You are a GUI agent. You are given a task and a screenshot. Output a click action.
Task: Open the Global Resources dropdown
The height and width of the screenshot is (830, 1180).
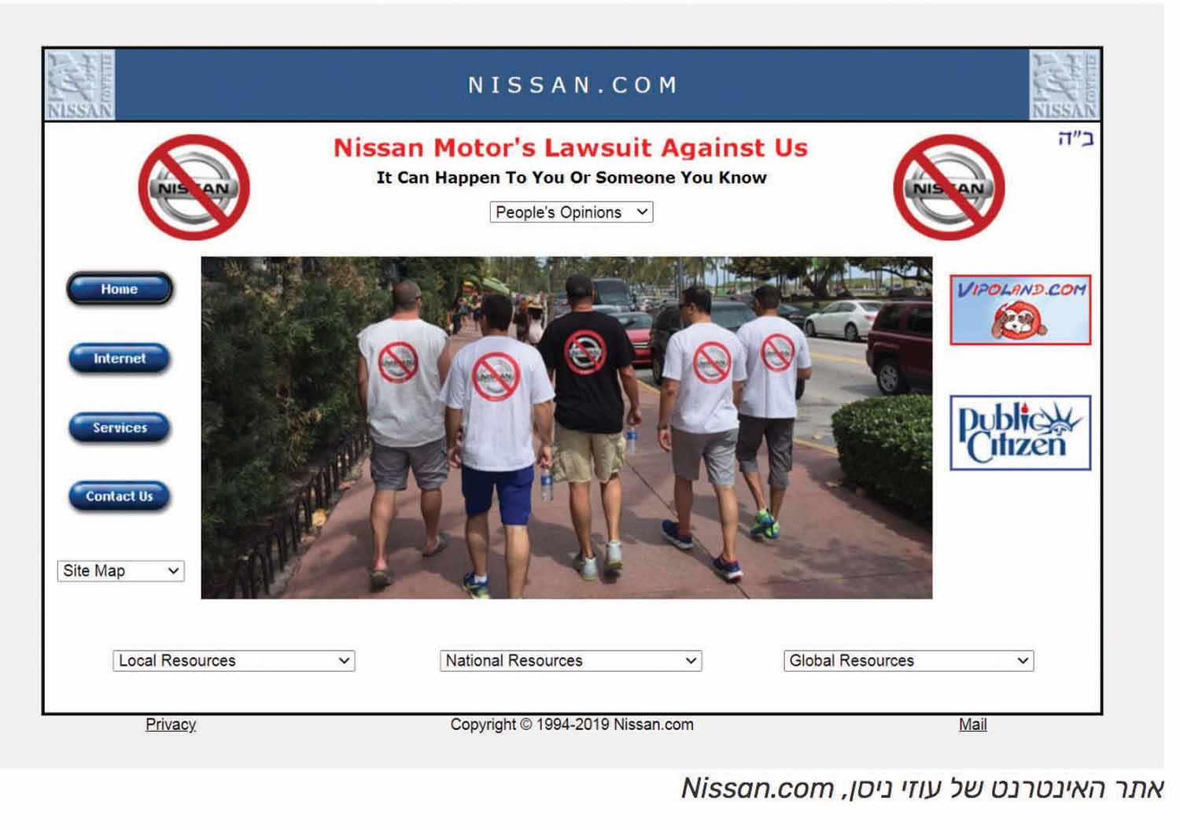pos(909,661)
